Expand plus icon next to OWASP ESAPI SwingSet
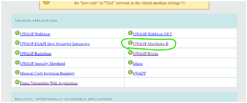247x103 pixels. pyautogui.click(x=17, y=43)
